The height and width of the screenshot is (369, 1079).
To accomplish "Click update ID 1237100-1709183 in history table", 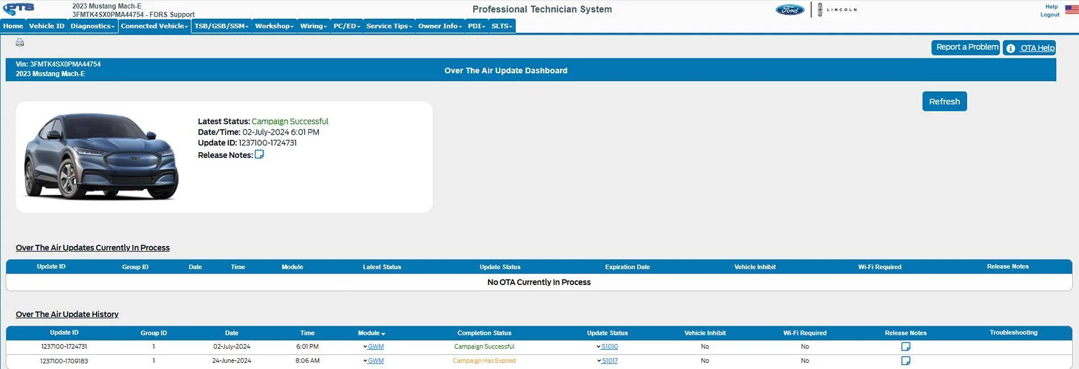I will tap(64, 360).
